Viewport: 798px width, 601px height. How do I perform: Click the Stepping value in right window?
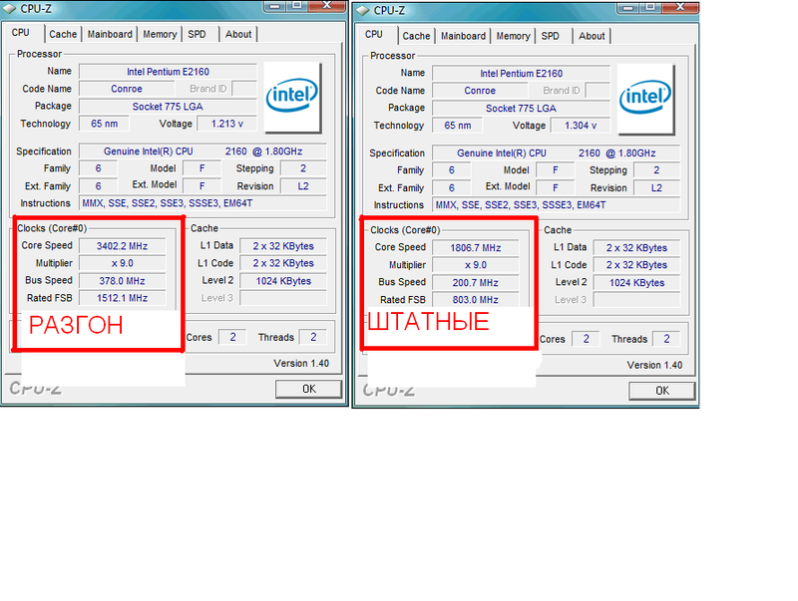pyautogui.click(x=656, y=170)
